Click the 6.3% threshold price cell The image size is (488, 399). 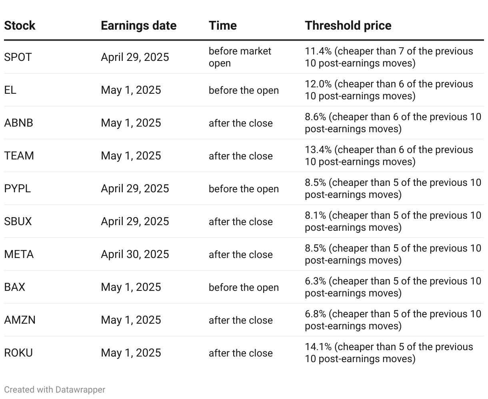[x=393, y=287]
